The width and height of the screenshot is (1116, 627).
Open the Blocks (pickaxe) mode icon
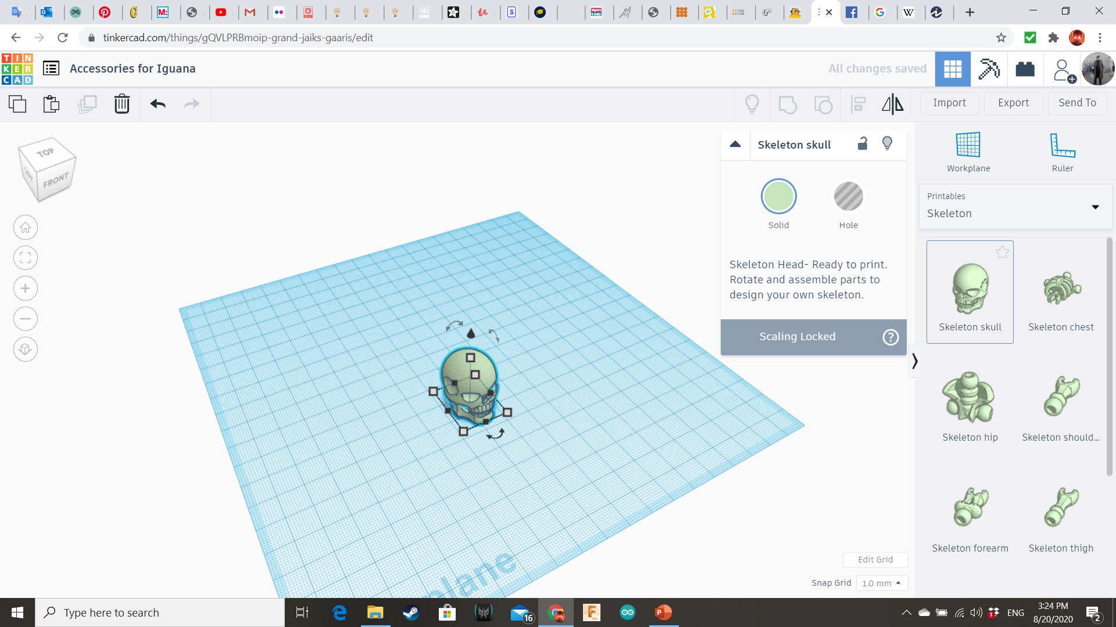pos(989,69)
